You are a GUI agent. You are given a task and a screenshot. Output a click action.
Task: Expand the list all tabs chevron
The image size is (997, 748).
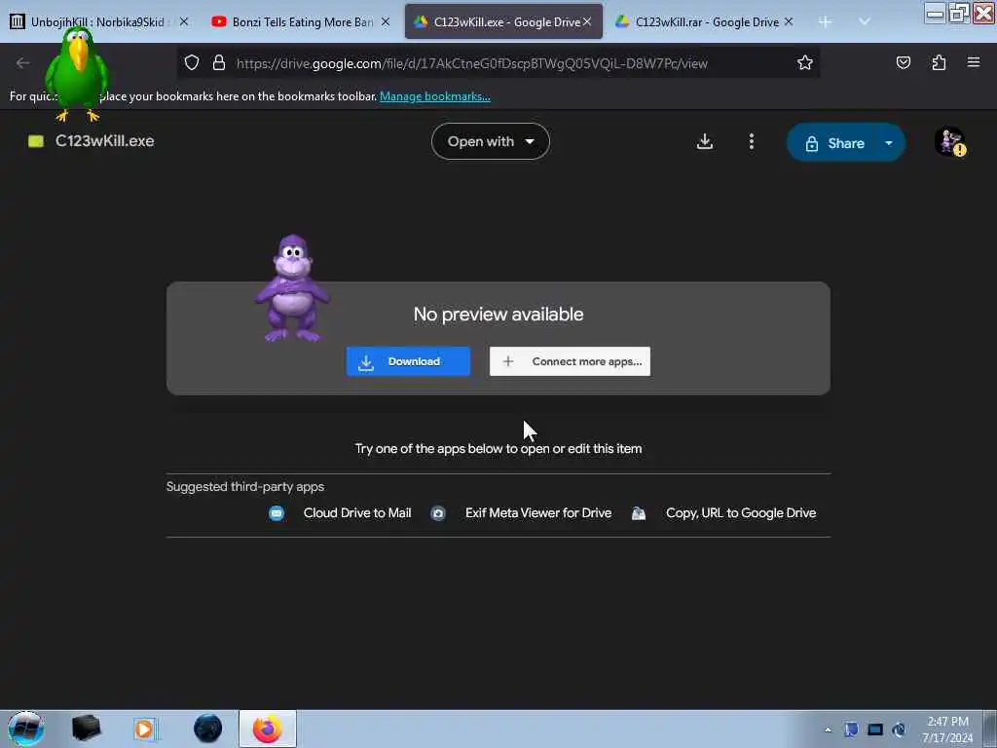coord(865,21)
